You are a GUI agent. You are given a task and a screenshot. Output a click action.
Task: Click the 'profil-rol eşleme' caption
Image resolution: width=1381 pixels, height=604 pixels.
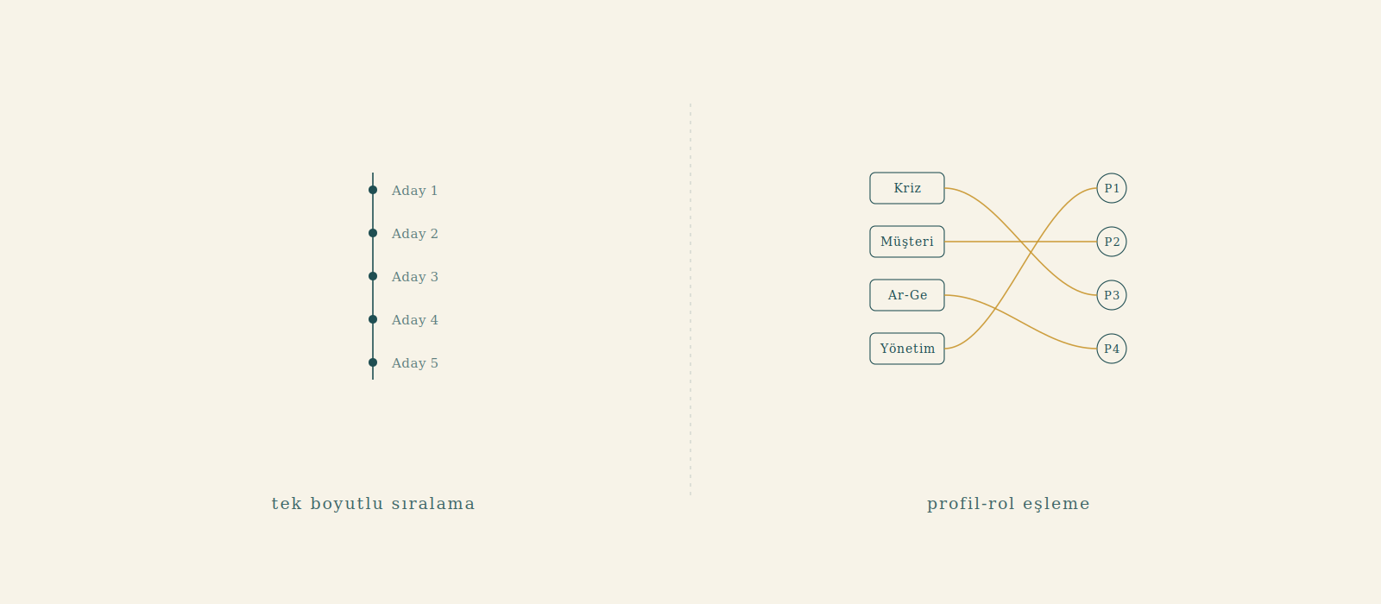click(1008, 504)
